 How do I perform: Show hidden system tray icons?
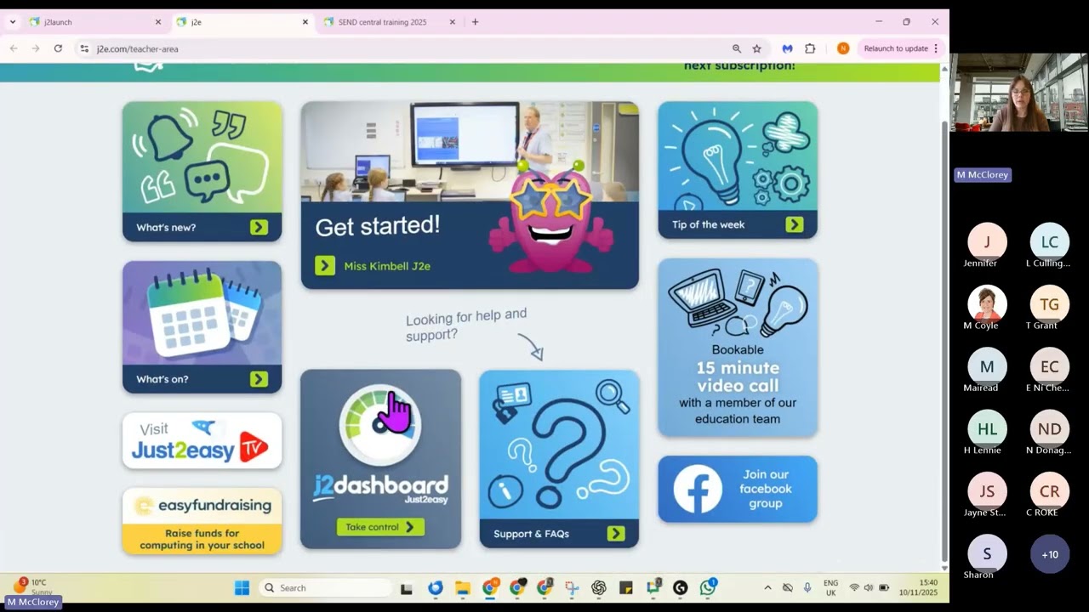tap(767, 587)
